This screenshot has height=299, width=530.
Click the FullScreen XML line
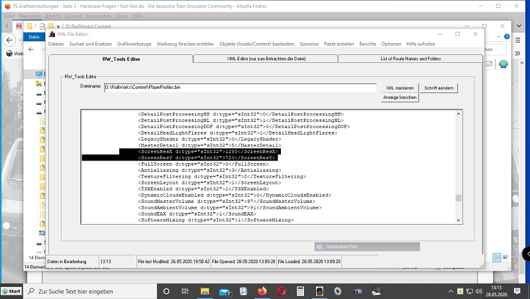tap(203, 164)
